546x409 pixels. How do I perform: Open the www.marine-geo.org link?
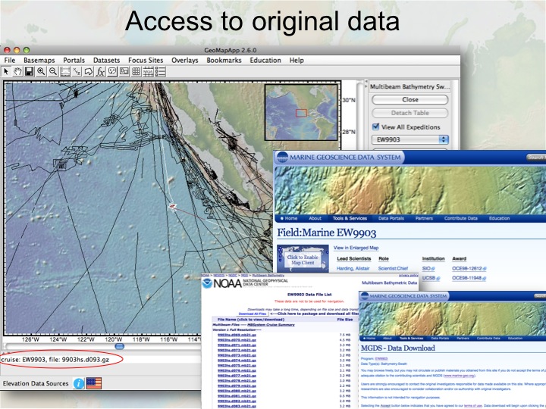[x=459, y=376]
